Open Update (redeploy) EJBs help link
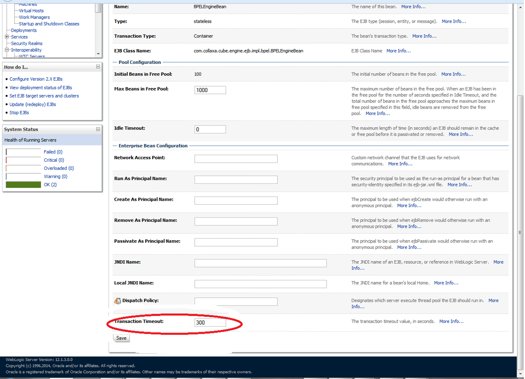 tap(33, 104)
